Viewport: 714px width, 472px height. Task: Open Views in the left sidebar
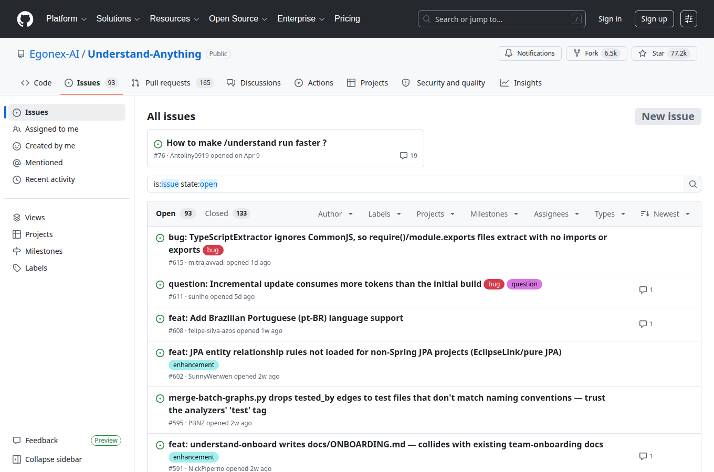click(67, 218)
